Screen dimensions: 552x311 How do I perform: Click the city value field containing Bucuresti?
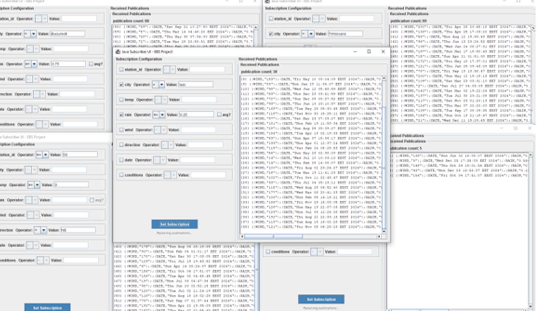pyautogui.click(x=68, y=34)
